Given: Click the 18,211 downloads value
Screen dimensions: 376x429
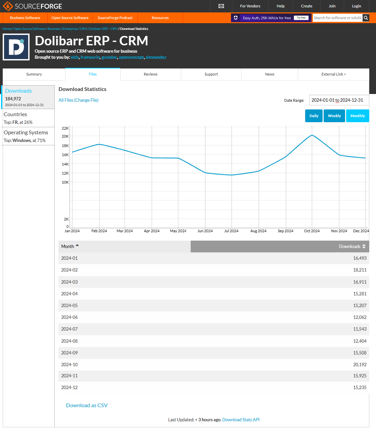Looking at the screenshot, I should [x=360, y=270].
